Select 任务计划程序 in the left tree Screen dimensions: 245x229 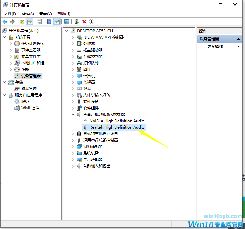click(x=33, y=44)
